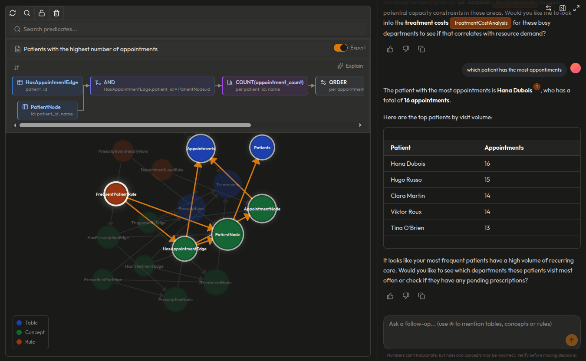
Task: Give a thumbs down to the response
Action: pyautogui.click(x=405, y=295)
